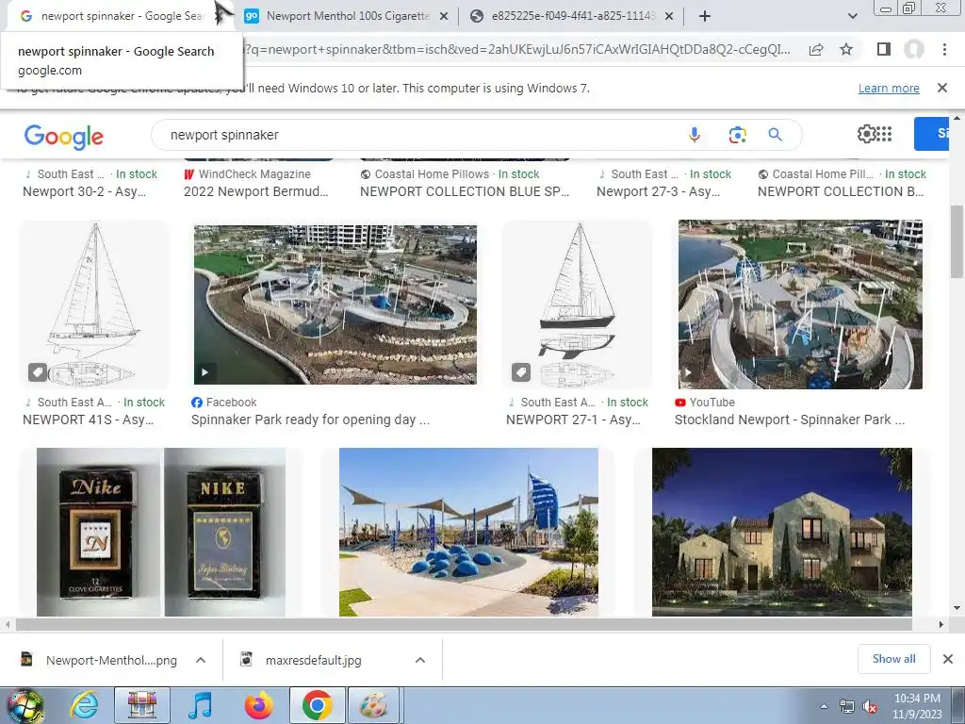Click the address bar URL
965x724 pixels.
click(517, 49)
